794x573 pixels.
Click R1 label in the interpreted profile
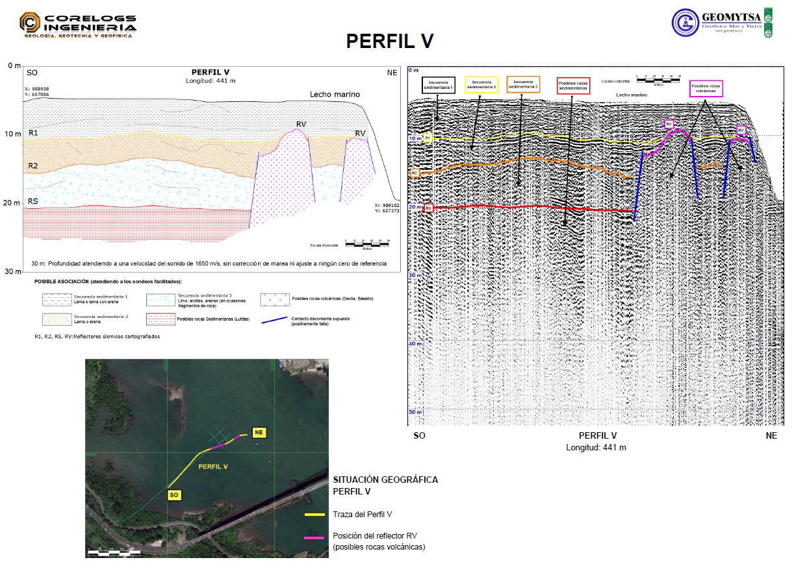click(32, 133)
